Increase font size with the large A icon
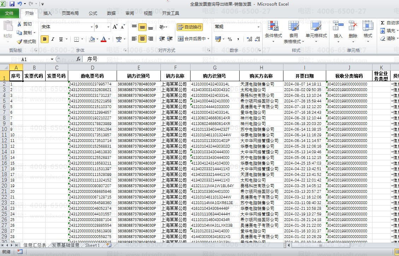The image size is (399, 256). click(x=115, y=27)
